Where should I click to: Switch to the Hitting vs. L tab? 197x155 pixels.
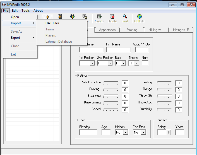point(157,30)
